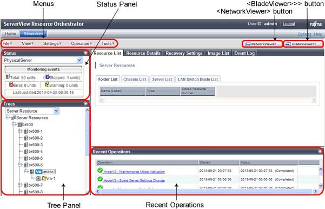This screenshot has height=209, width=325.
Task: Select the Resource Details tab
Action: (x=143, y=53)
